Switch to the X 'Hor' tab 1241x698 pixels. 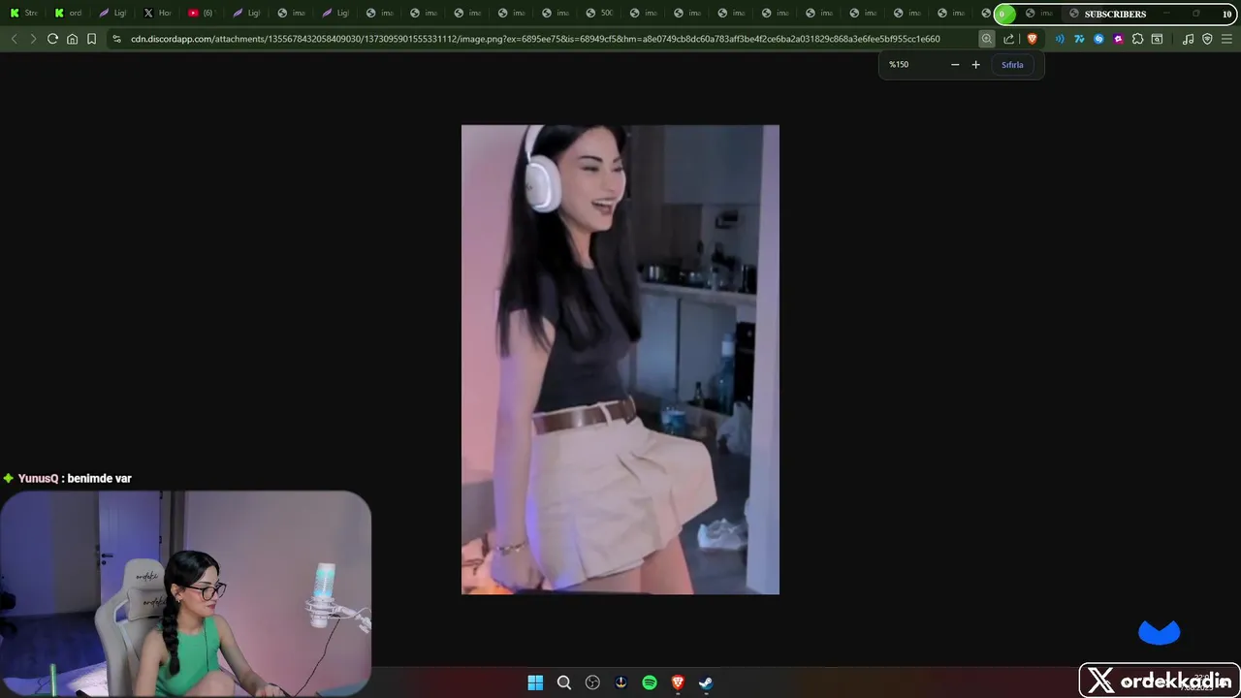point(157,13)
